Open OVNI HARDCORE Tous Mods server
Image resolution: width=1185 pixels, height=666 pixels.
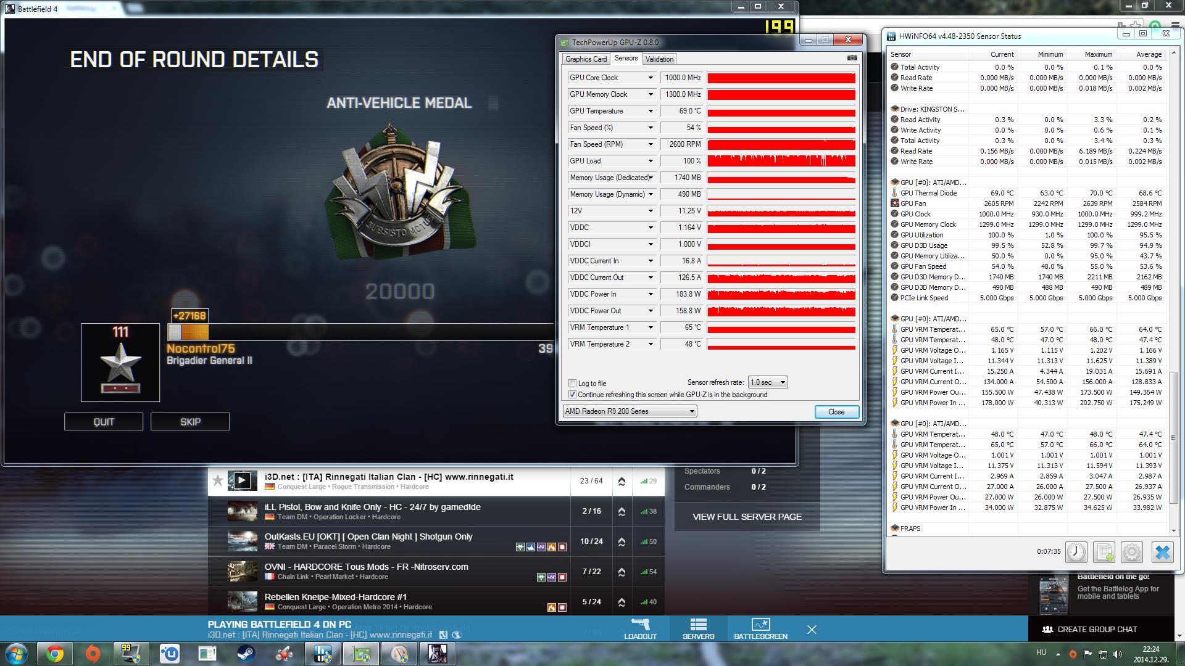[366, 567]
